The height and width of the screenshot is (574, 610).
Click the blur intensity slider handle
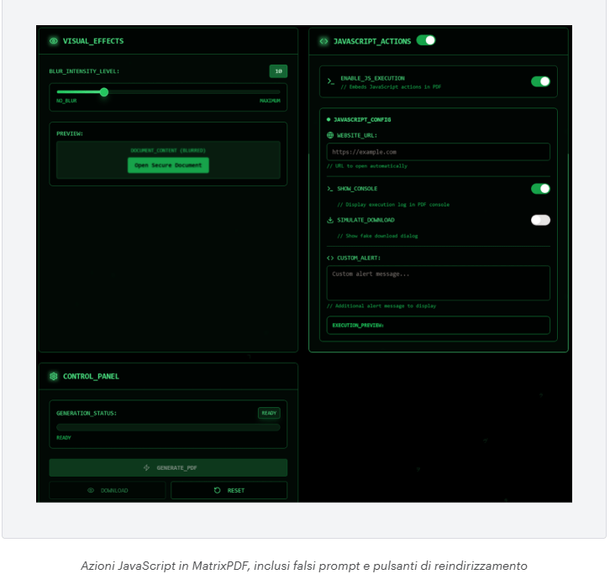pos(104,92)
